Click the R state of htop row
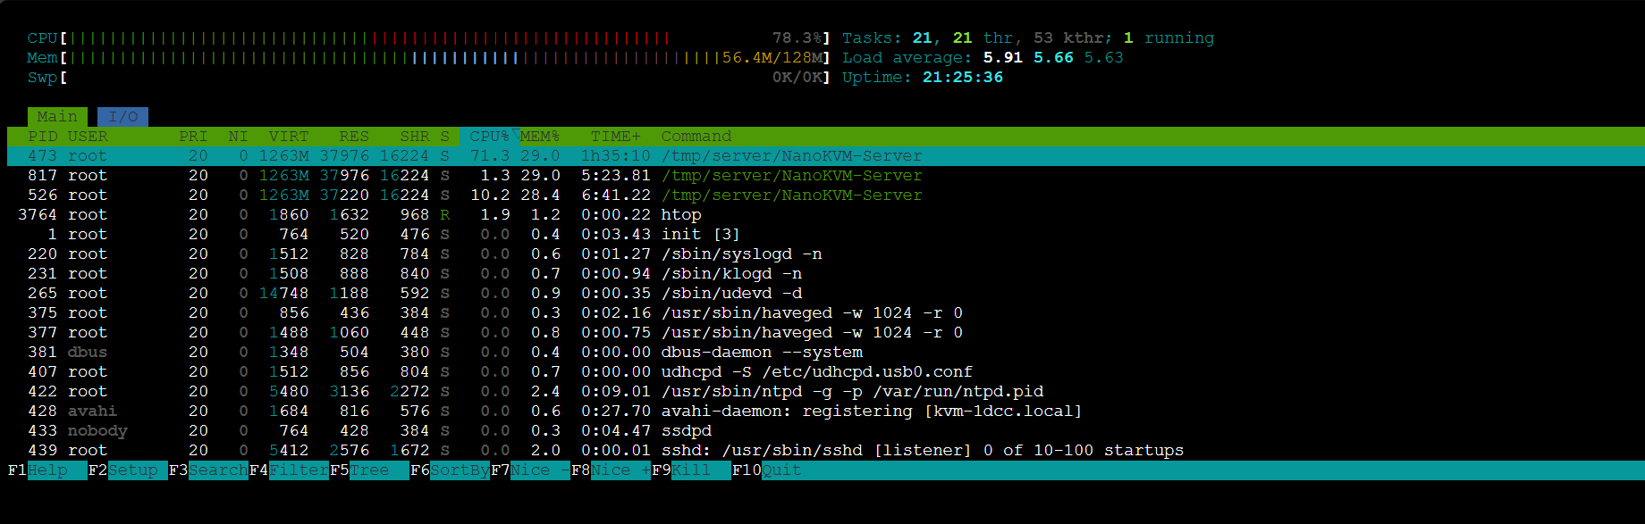 (444, 215)
